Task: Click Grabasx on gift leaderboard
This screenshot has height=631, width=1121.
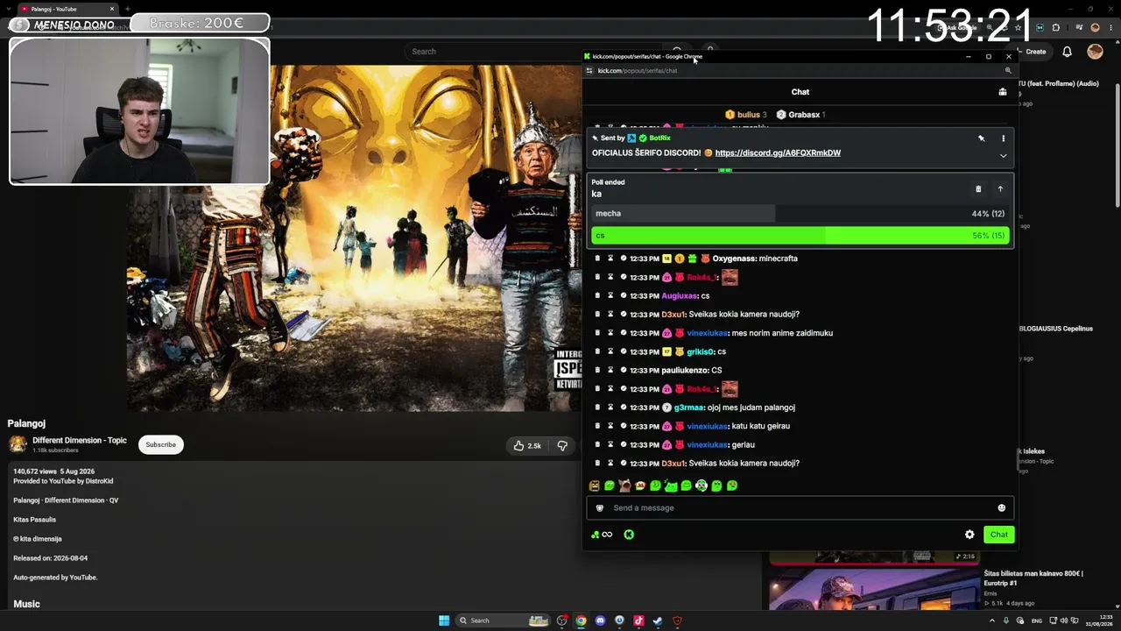Action: click(x=804, y=115)
